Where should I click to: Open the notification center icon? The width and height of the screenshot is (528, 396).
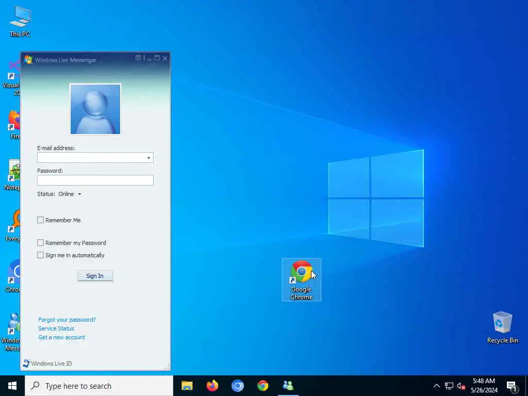(511, 386)
